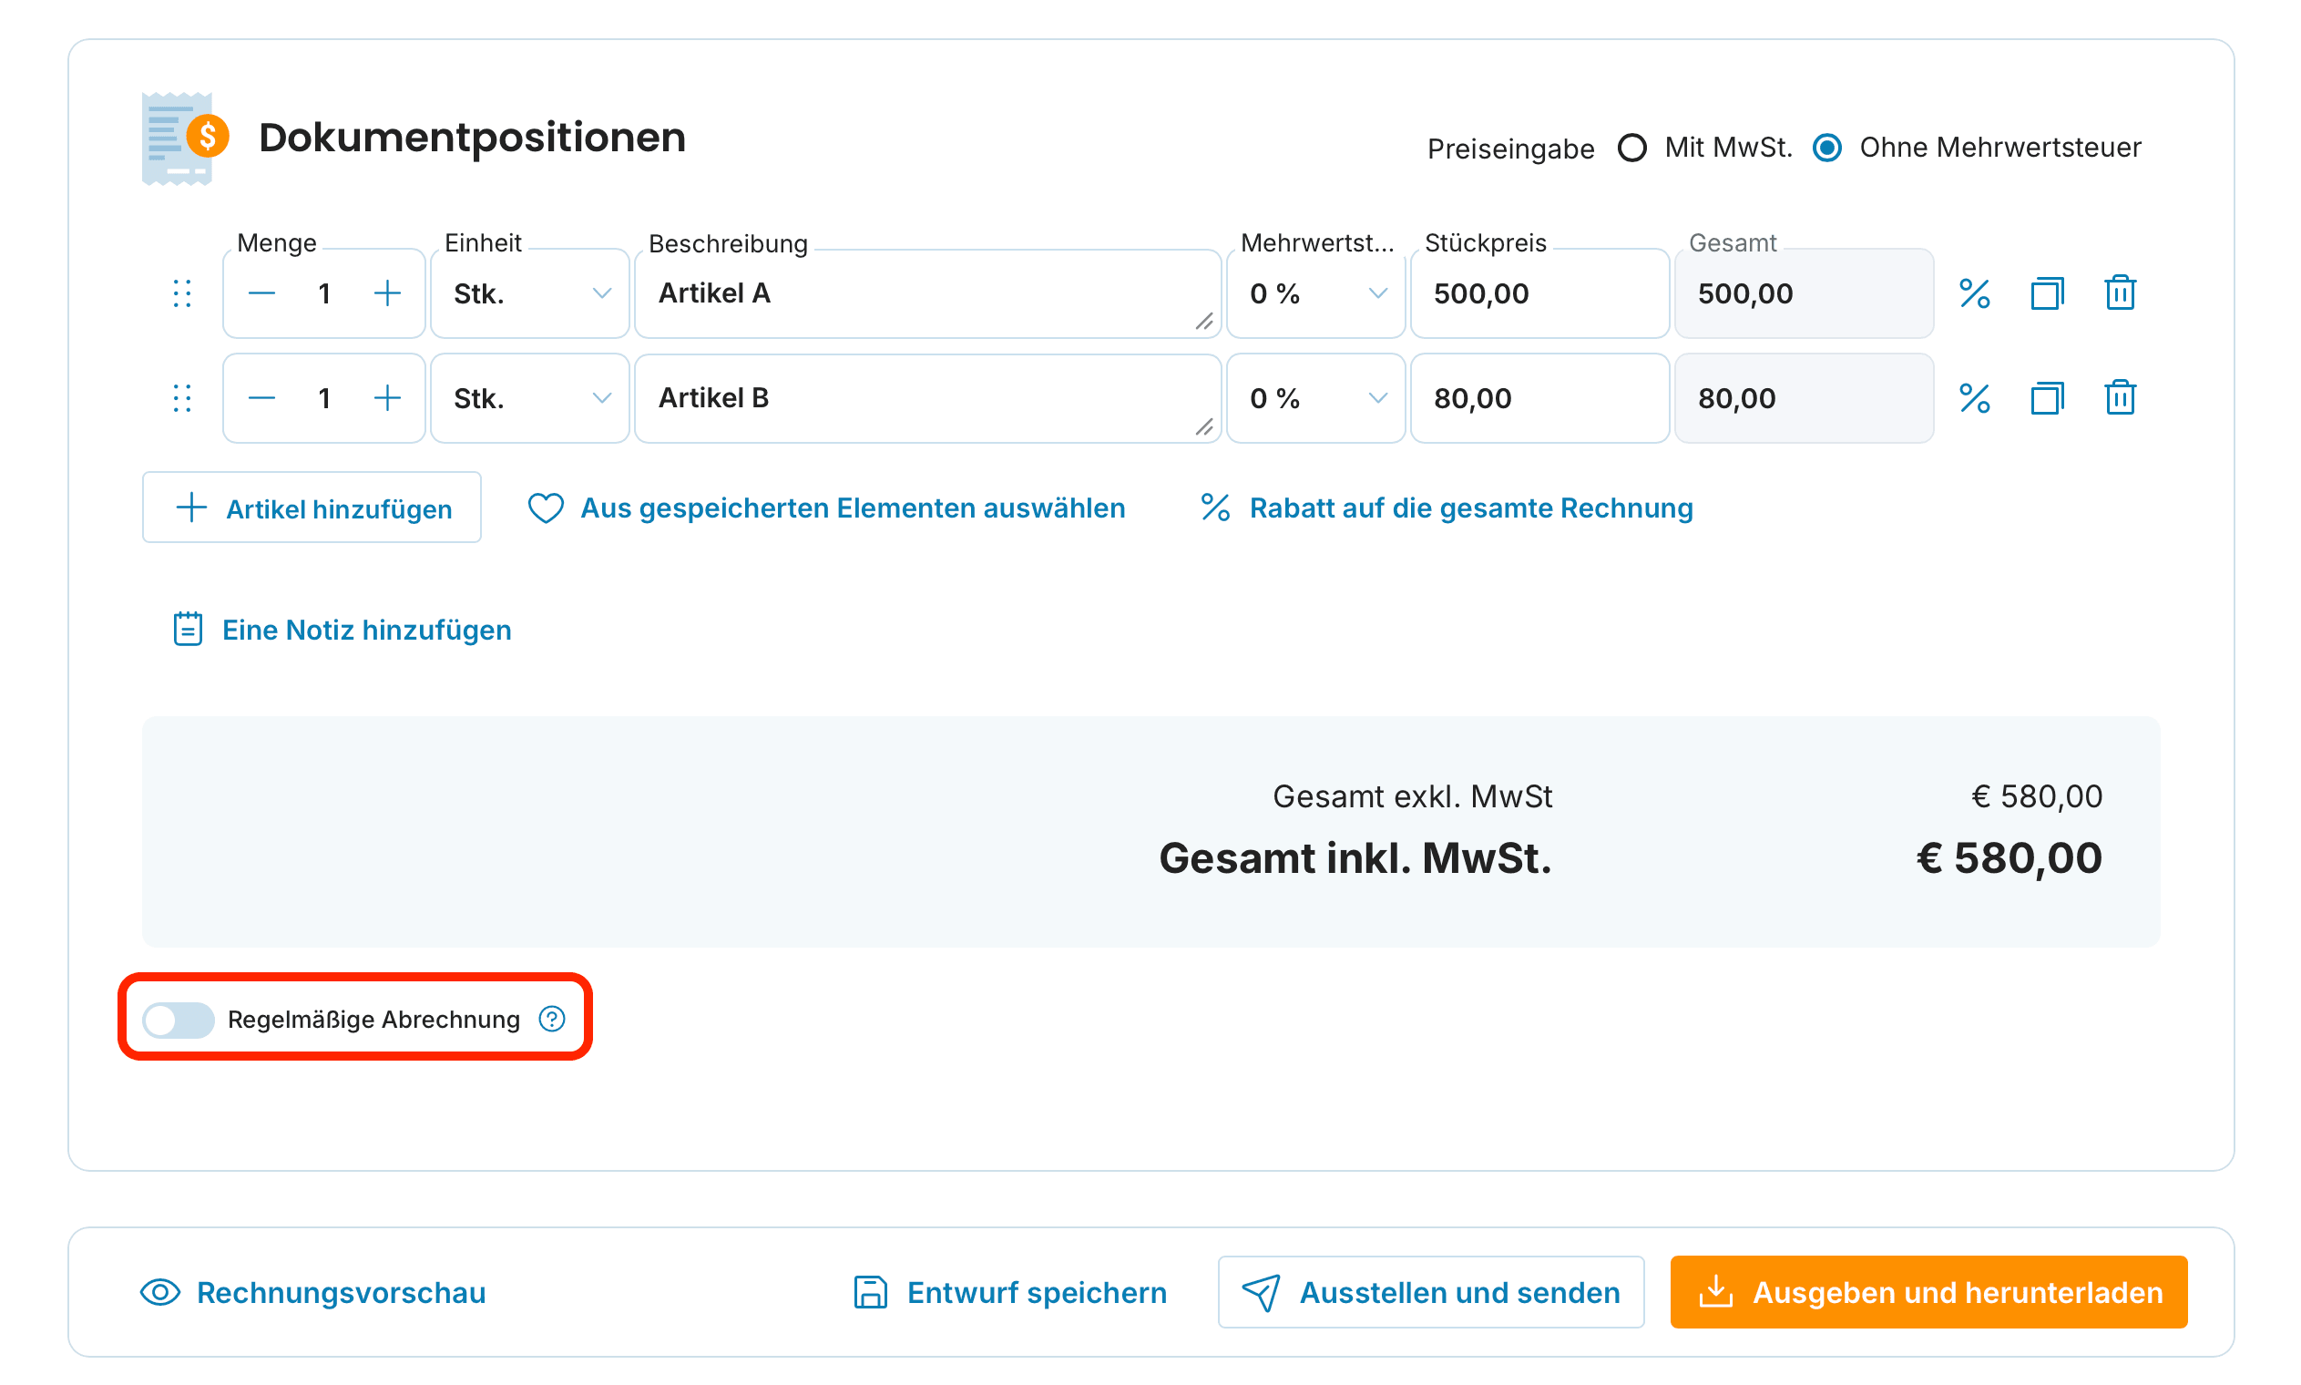Click the Dokumentpositionen heading
The image size is (2301, 1385).
(472, 138)
